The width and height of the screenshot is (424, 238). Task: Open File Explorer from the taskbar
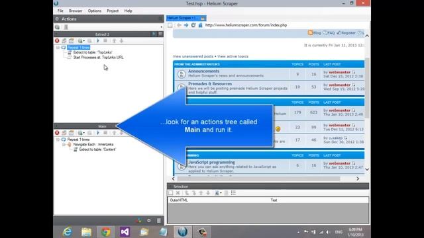(x=86, y=232)
